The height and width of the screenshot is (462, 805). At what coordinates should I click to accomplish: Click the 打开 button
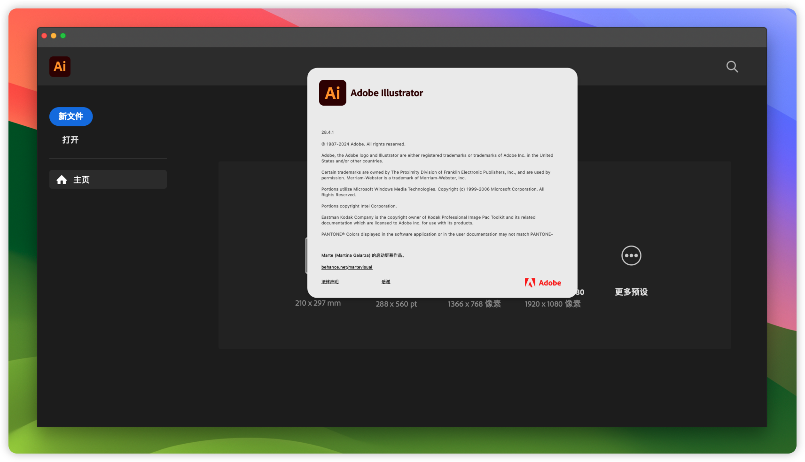point(70,140)
